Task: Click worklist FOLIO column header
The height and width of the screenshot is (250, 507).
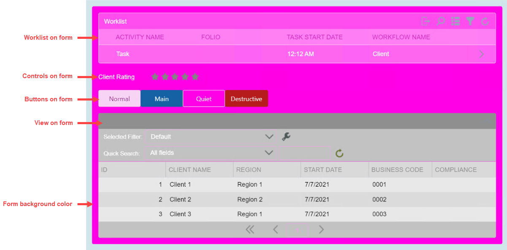Action: (211, 37)
